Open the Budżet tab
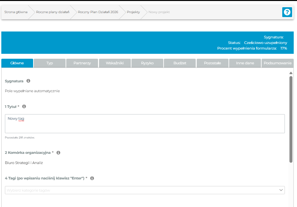Viewport: 297px width, 207px height. [180, 63]
